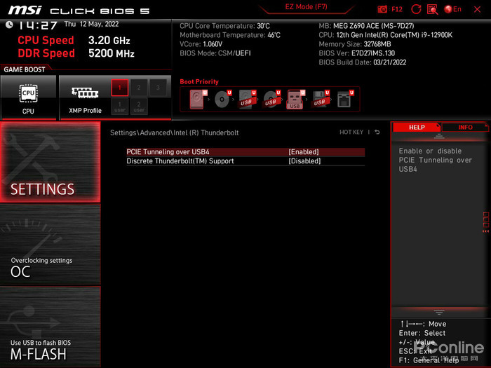Select XMP user profile 1

(x=120, y=107)
